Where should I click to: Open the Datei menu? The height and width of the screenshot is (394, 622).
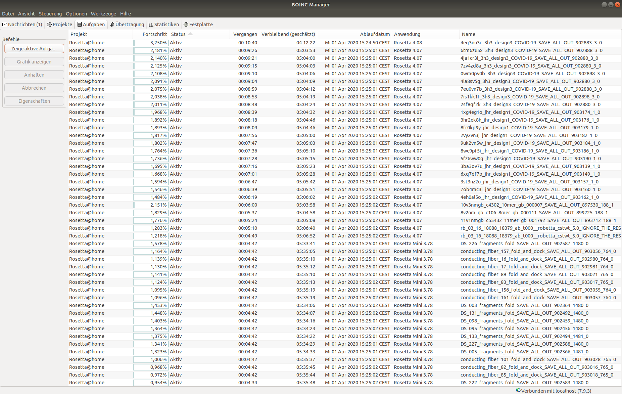coord(8,14)
